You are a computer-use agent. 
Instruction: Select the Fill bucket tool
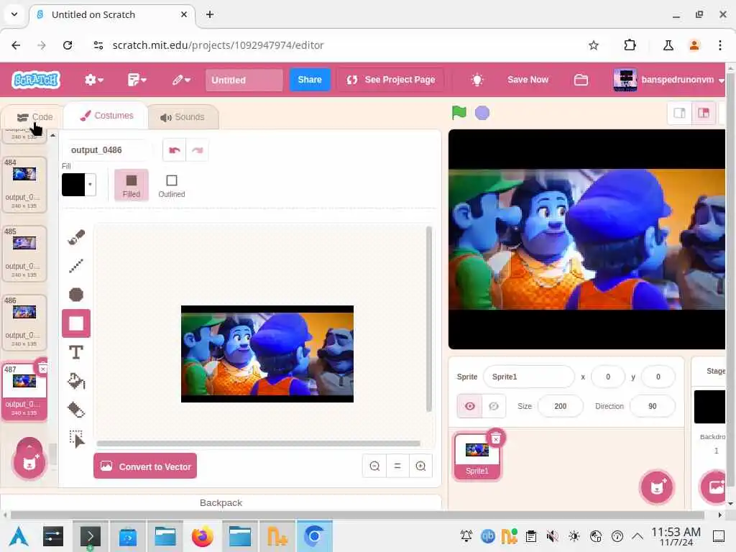tap(76, 381)
